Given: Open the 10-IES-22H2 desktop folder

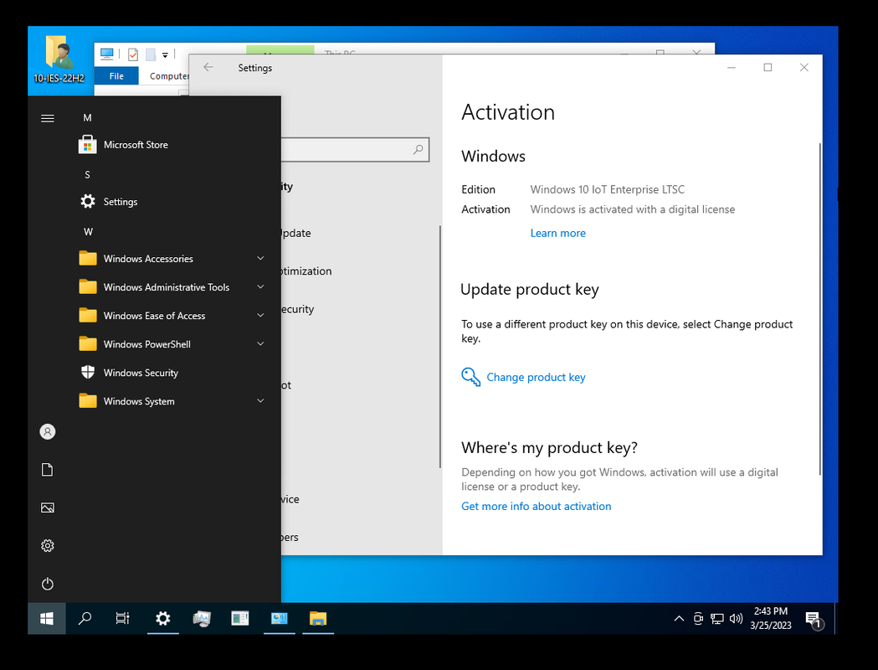Looking at the screenshot, I should coord(59,59).
